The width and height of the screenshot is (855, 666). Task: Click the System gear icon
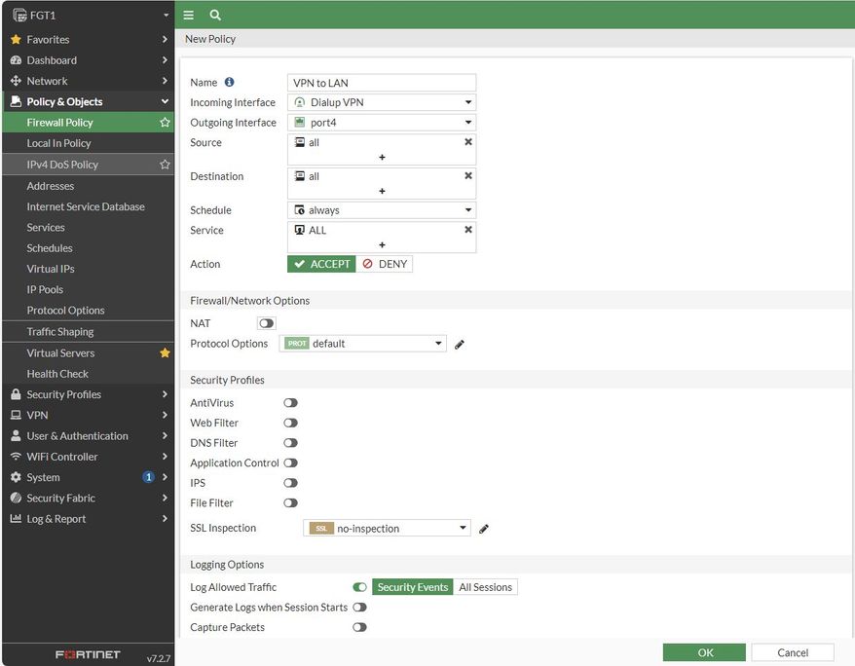click(16, 477)
